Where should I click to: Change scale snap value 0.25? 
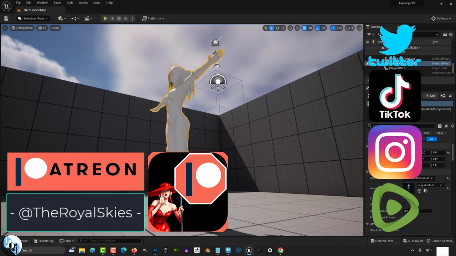[x=339, y=28]
